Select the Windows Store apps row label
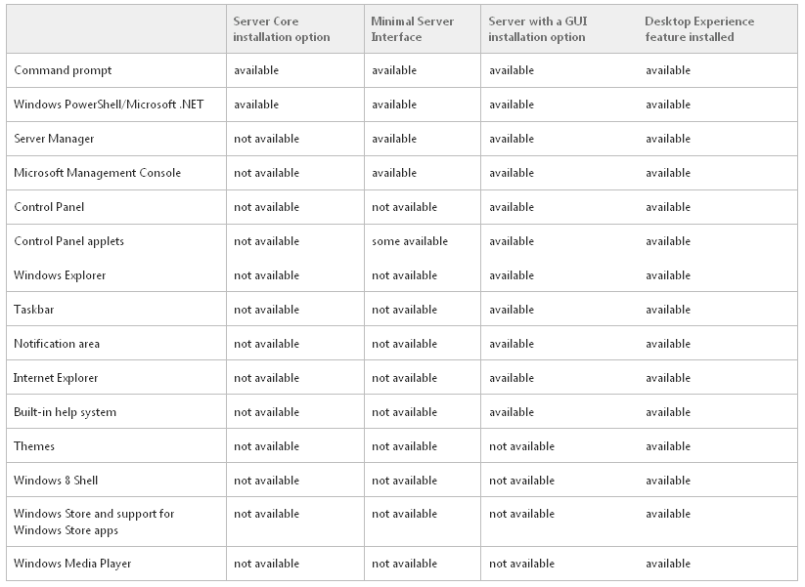The image size is (805, 587). (x=94, y=522)
